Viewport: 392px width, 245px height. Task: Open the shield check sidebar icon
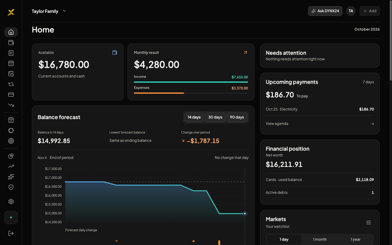point(11,187)
